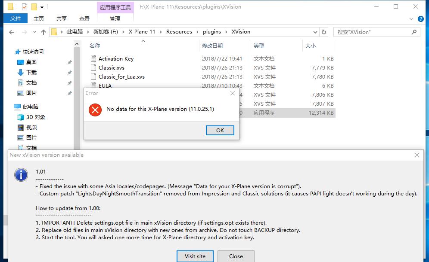Open recent locations dropdown arrow

[34, 32]
